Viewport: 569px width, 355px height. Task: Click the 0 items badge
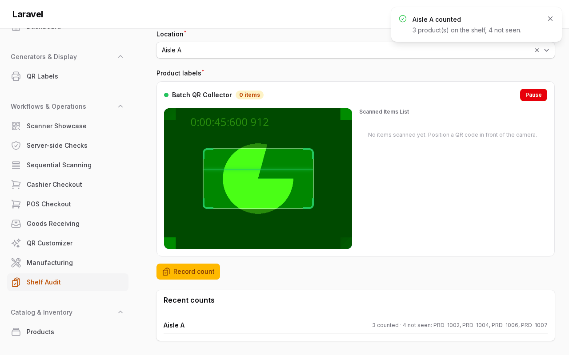tap(249, 95)
